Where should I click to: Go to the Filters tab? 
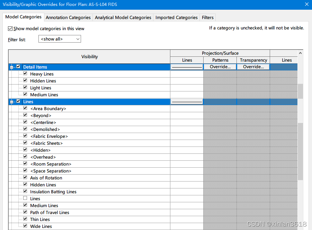(x=207, y=18)
